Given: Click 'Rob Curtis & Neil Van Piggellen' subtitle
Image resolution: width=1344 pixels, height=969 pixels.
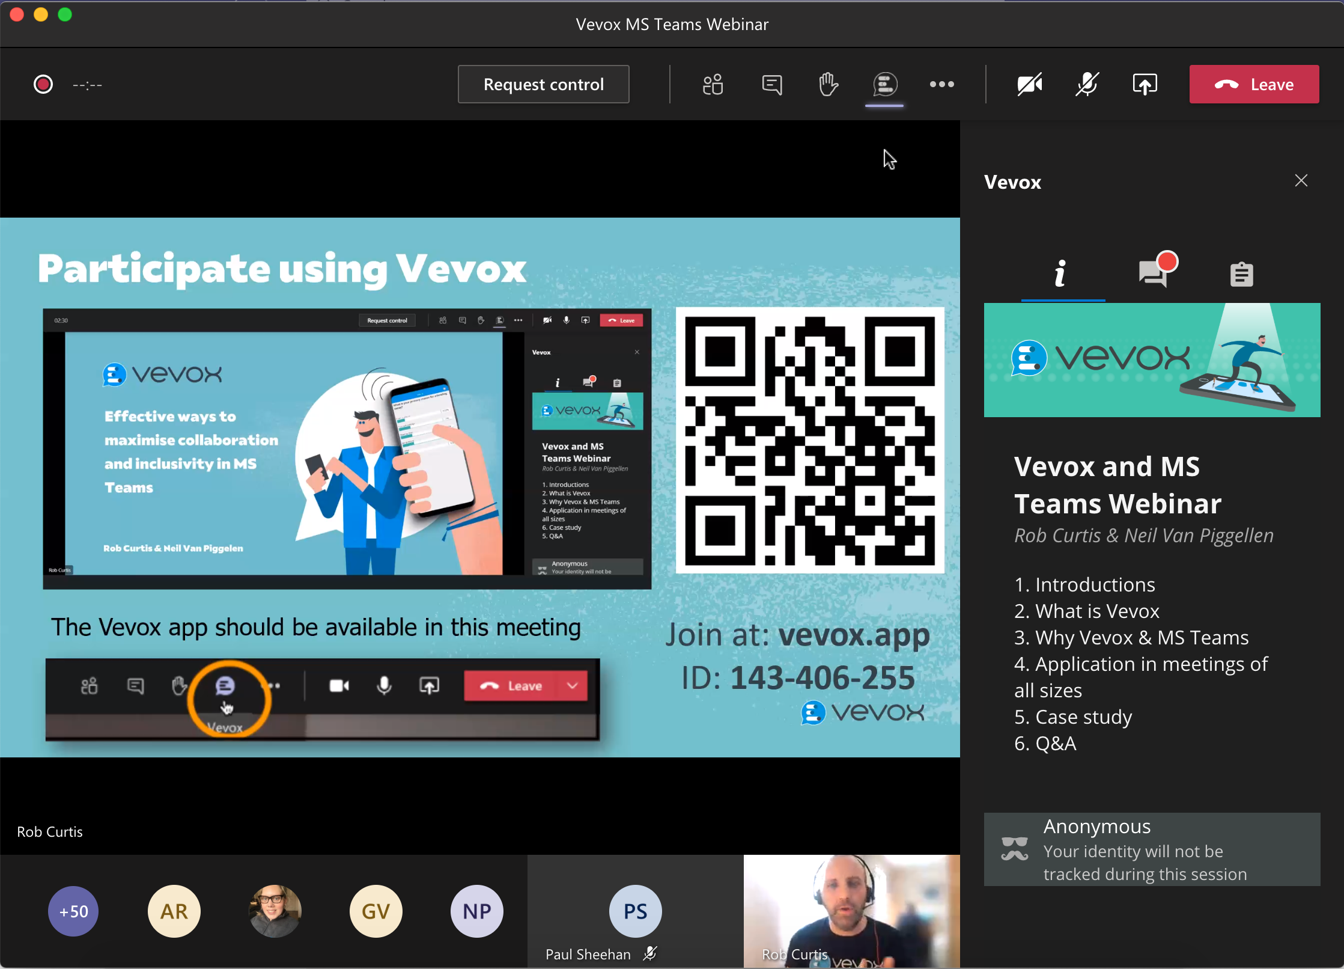Looking at the screenshot, I should coord(1144,535).
